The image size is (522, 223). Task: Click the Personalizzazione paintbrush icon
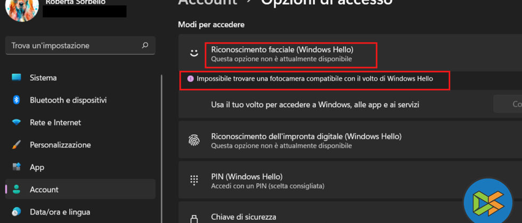point(17,145)
